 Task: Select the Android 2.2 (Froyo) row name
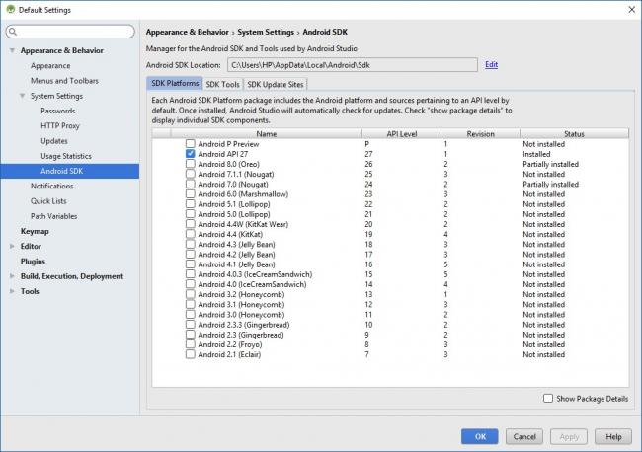[230, 344]
